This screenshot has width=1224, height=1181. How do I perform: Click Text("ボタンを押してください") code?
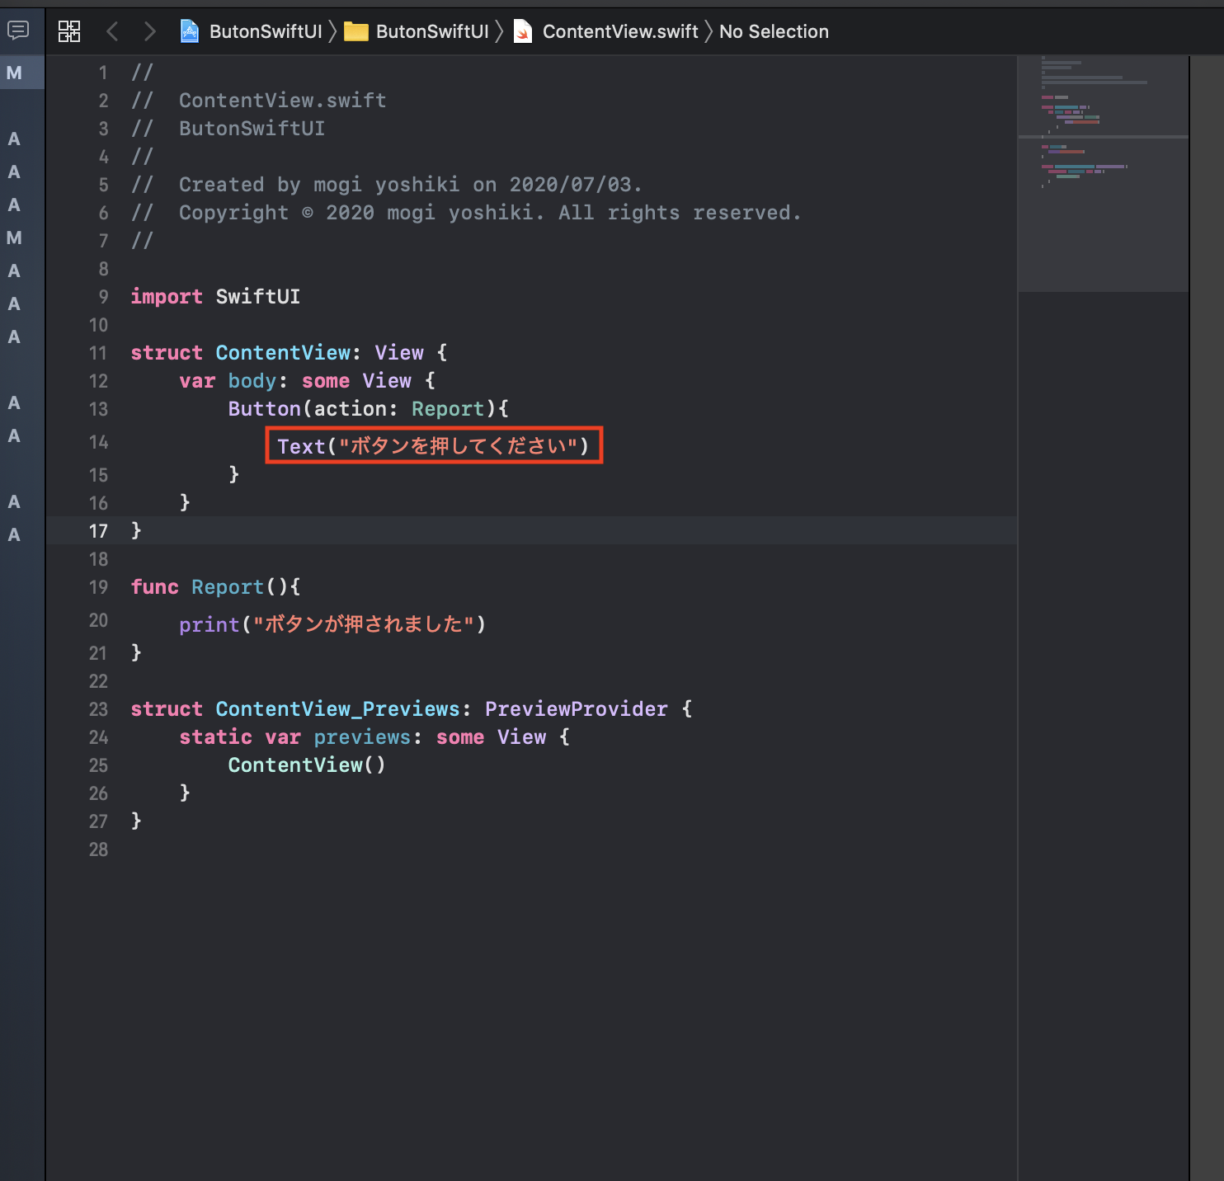(434, 445)
